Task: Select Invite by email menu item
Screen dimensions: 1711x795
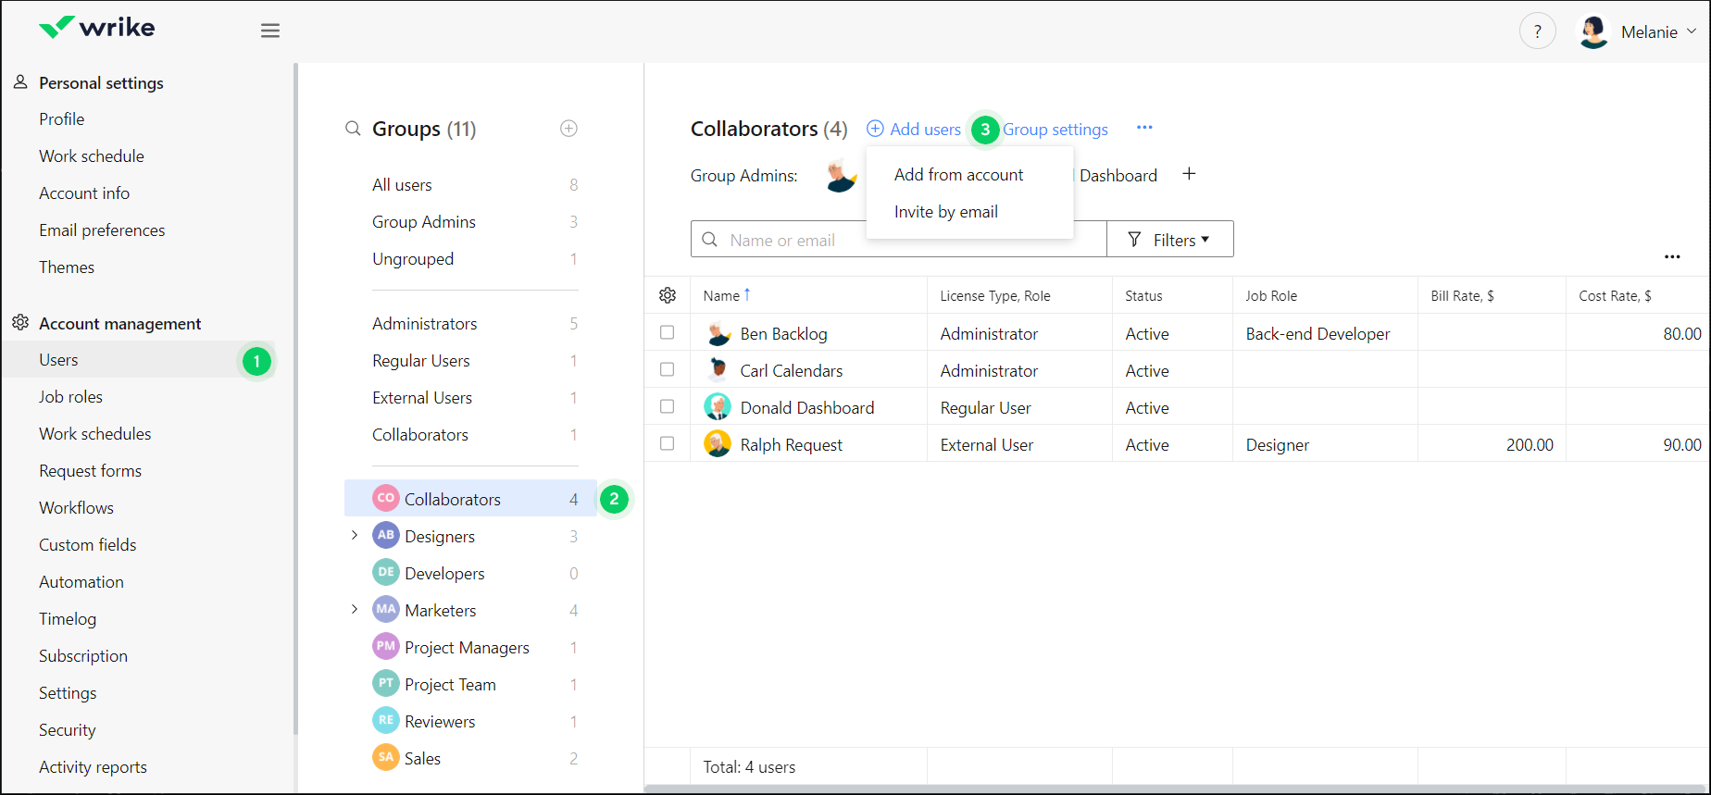Action: click(945, 212)
